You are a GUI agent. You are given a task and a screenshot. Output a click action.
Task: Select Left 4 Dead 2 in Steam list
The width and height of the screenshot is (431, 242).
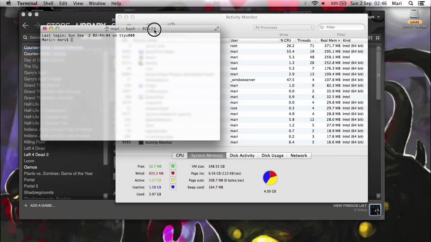[36, 155]
